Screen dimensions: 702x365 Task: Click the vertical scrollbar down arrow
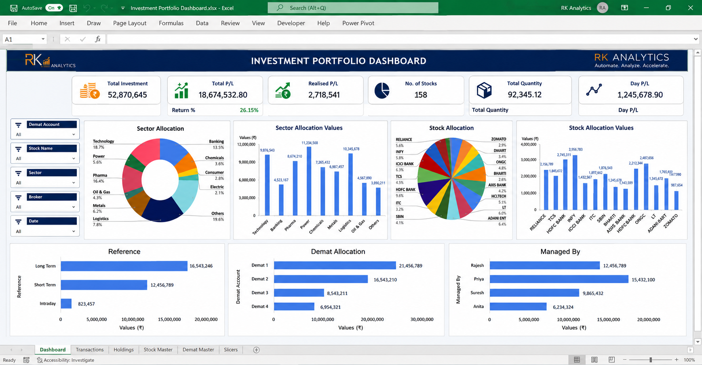coord(698,342)
